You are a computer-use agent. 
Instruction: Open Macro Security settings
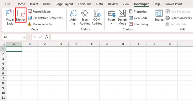40,24
